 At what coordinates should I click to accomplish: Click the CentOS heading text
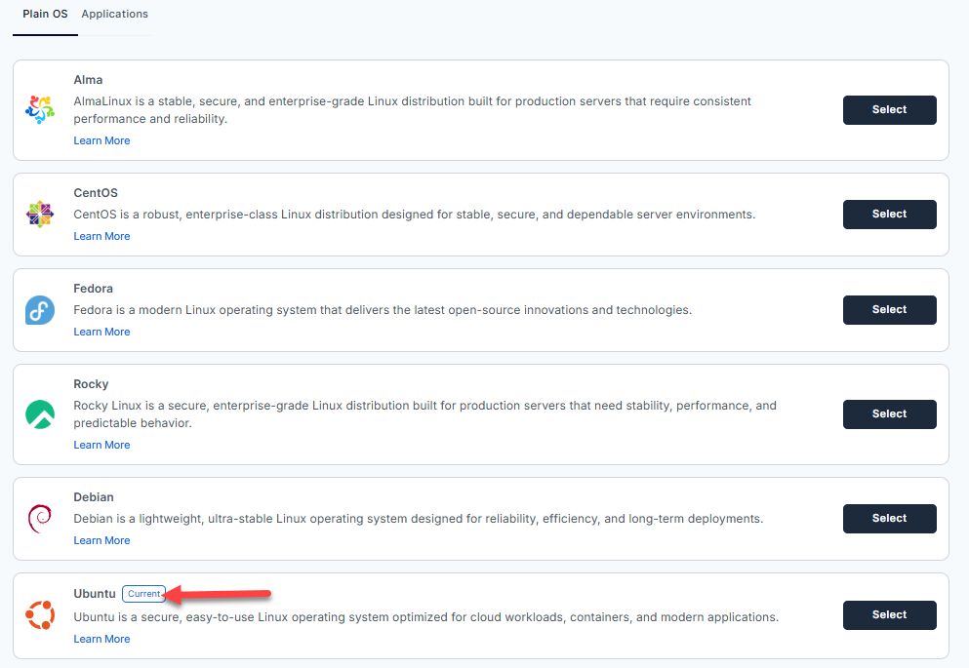click(96, 193)
